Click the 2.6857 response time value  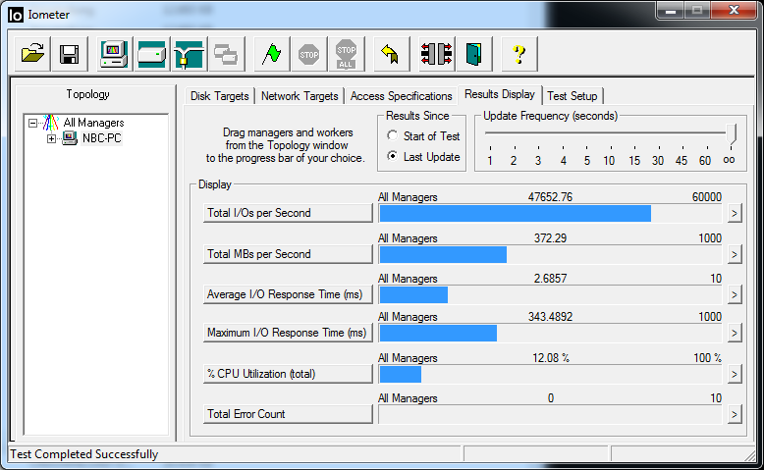(550, 279)
